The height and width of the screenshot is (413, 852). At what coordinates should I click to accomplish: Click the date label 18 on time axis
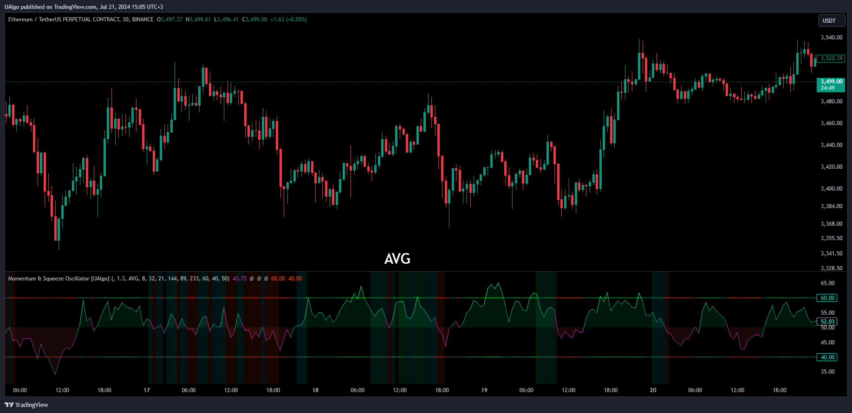[x=315, y=390]
